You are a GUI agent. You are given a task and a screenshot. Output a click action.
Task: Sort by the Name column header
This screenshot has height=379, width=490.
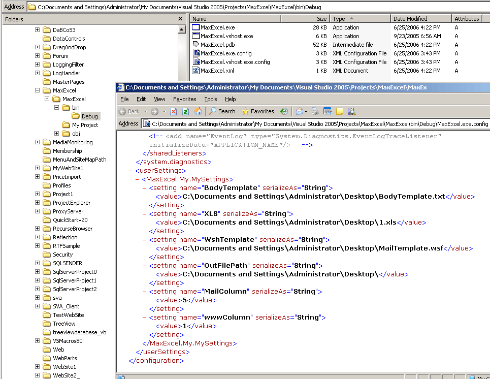coord(236,19)
